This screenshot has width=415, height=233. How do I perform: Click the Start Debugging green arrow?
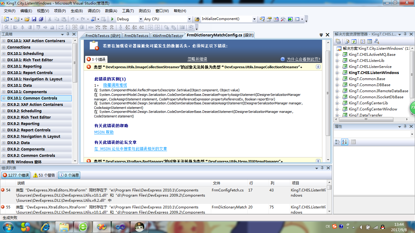pos(112,19)
